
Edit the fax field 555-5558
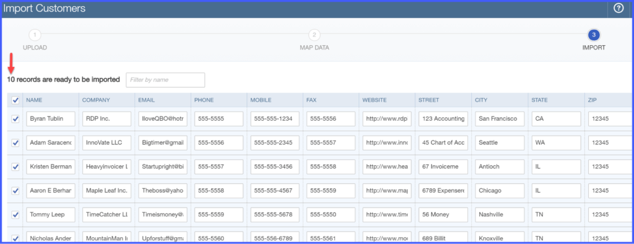pos(331,167)
